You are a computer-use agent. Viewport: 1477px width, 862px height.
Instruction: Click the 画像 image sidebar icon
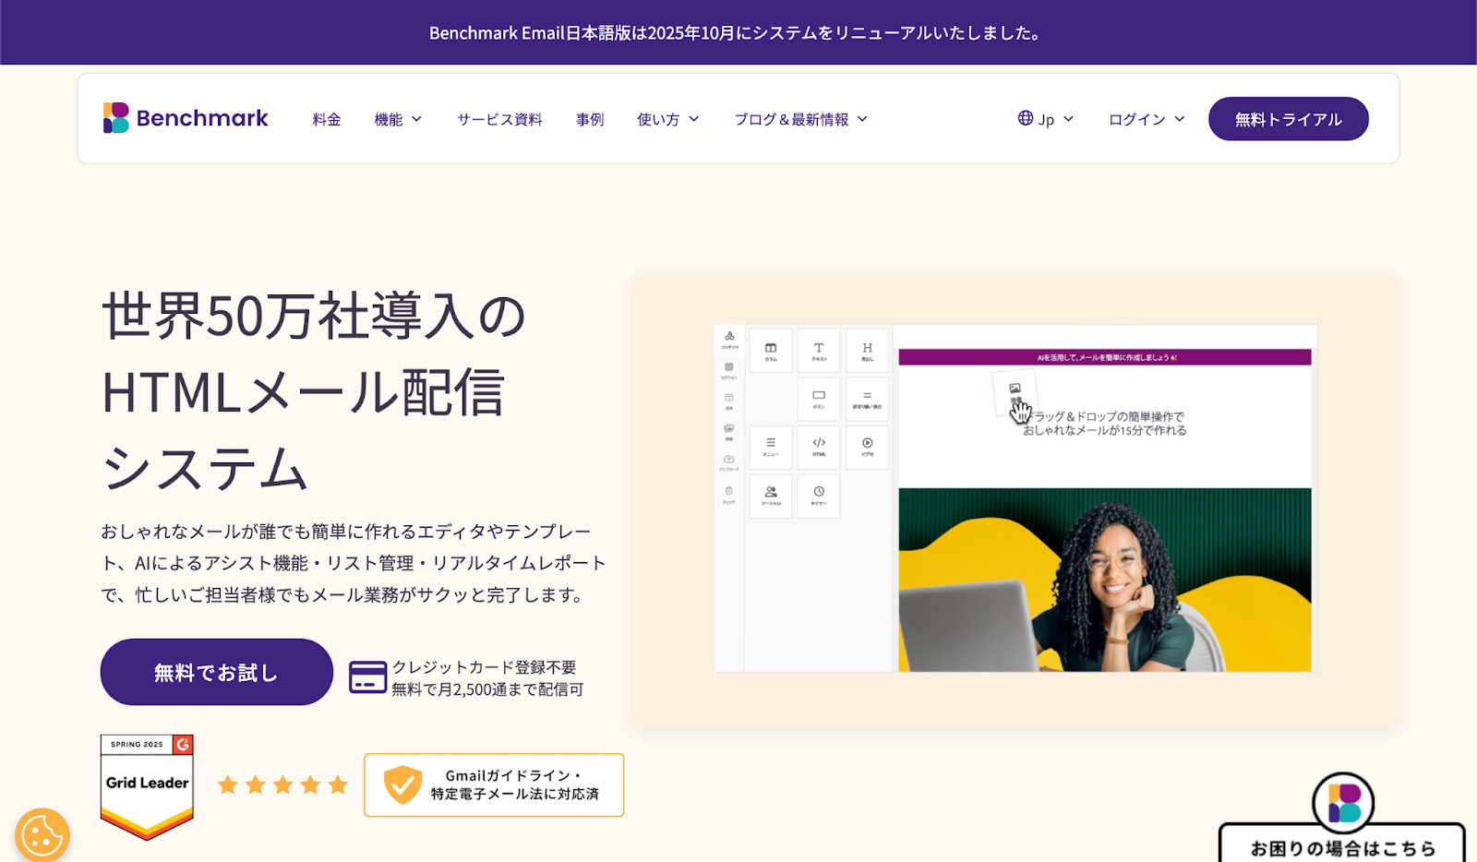point(728,430)
